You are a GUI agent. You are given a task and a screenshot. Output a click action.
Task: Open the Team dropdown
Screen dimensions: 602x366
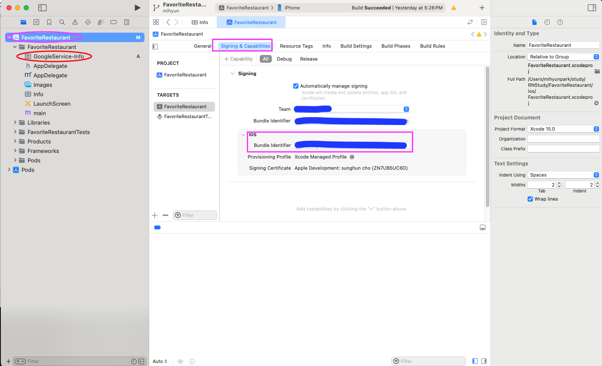352,109
